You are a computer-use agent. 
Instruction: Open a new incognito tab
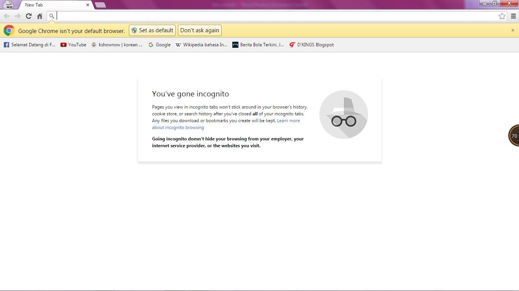click(x=100, y=5)
